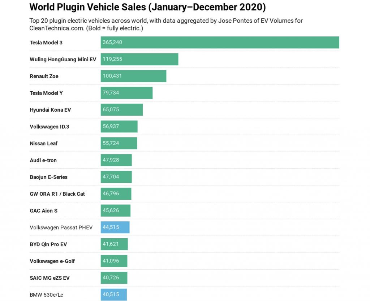Image resolution: width=370 pixels, height=301 pixels.
Task: Click the 'Baojun E-Series' label
Action: pyautogui.click(x=49, y=177)
